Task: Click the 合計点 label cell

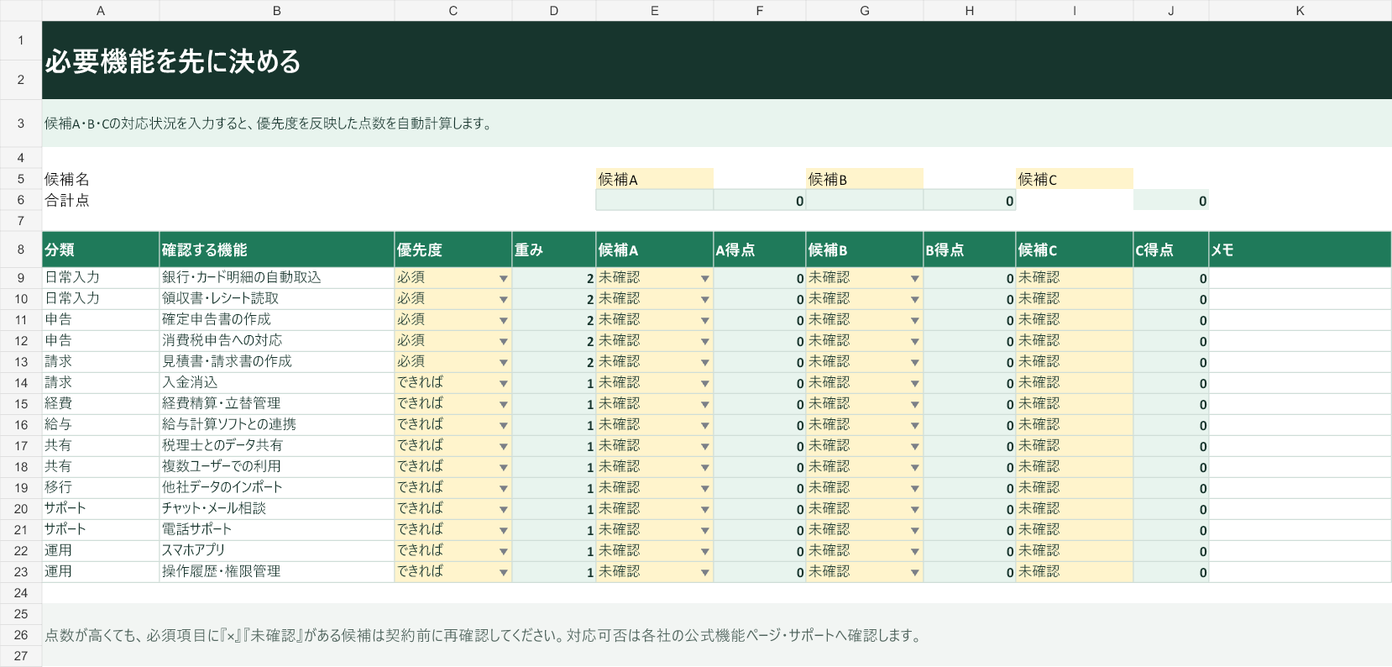Action: (101, 200)
